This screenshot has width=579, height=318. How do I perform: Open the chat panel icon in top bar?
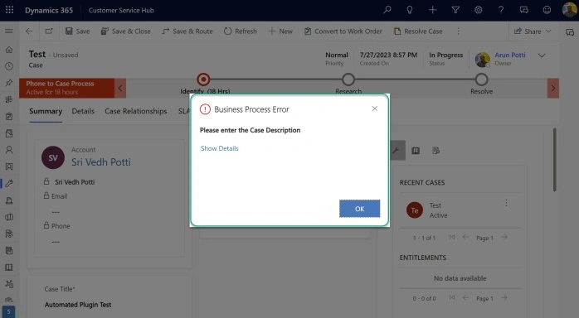pyautogui.click(x=524, y=10)
